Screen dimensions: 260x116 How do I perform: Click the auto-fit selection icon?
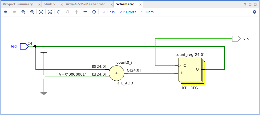coord(50,12)
